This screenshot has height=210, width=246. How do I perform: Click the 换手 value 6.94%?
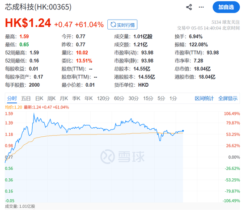(195, 37)
